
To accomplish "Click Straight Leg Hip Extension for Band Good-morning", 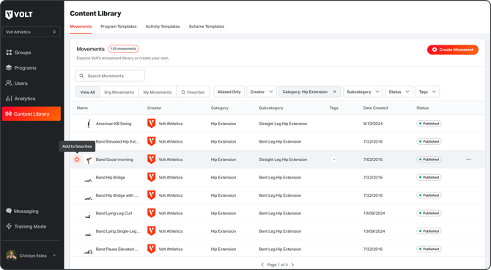I will (x=283, y=160).
